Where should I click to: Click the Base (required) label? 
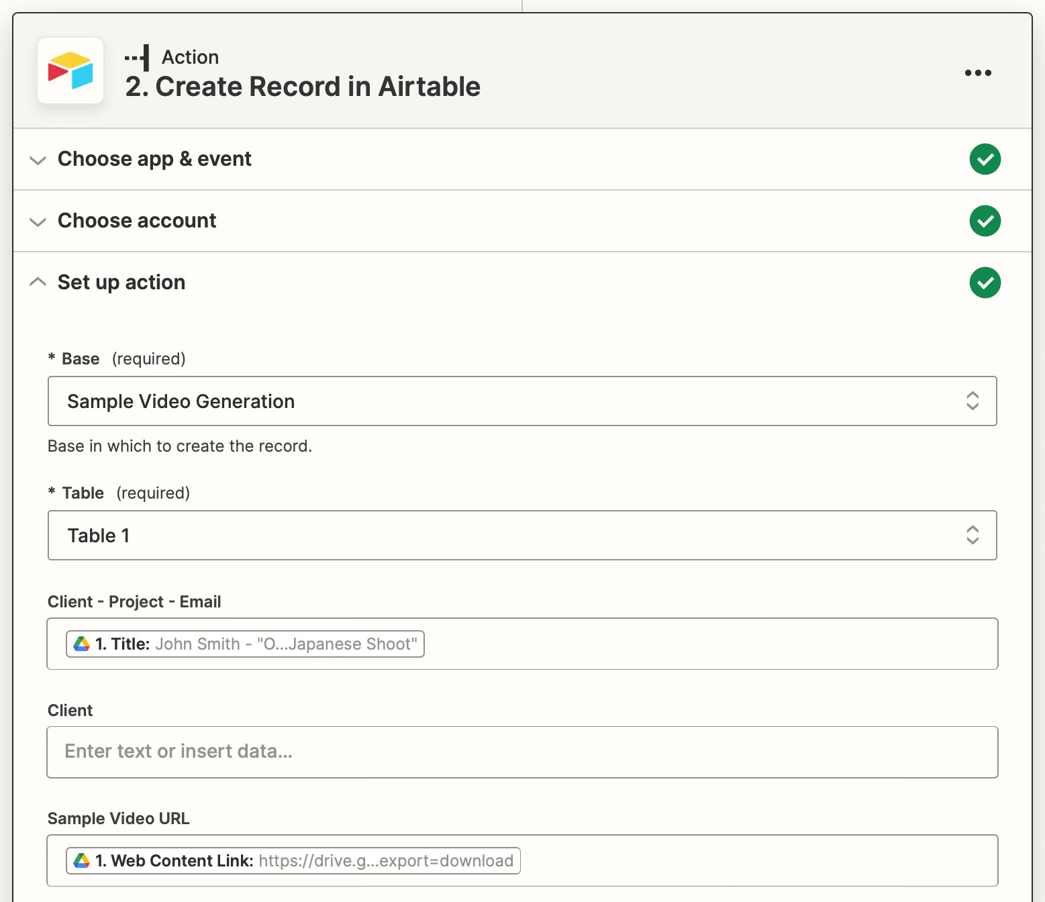click(117, 359)
